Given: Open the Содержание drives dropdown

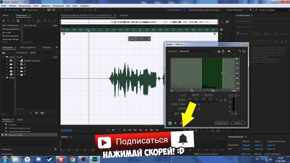Looking at the screenshot, I should tap(43, 53).
